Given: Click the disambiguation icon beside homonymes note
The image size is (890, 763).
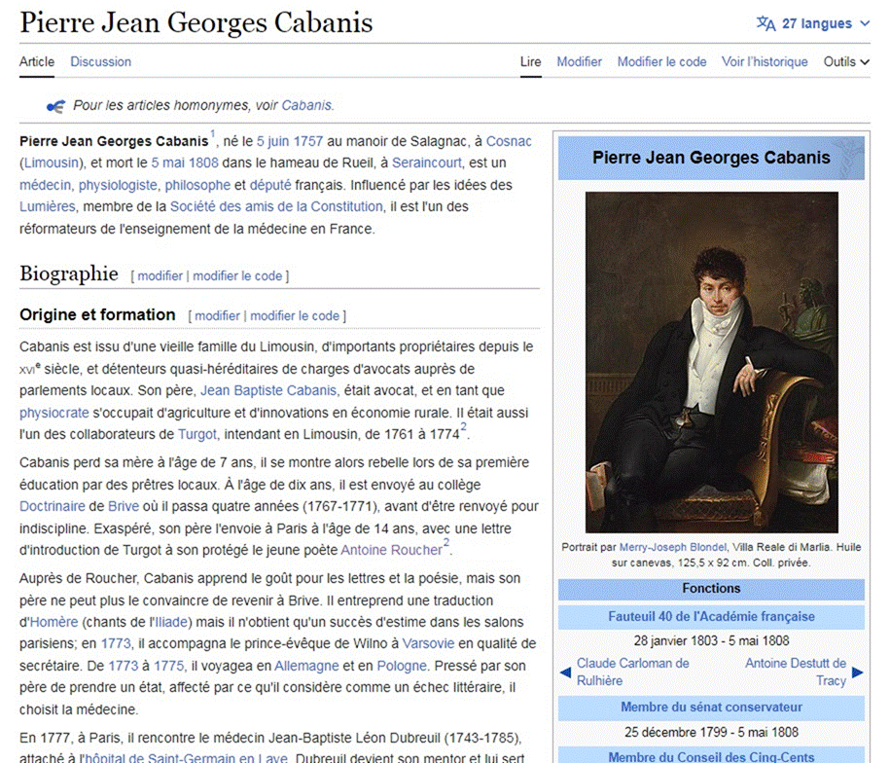Looking at the screenshot, I should [55, 105].
